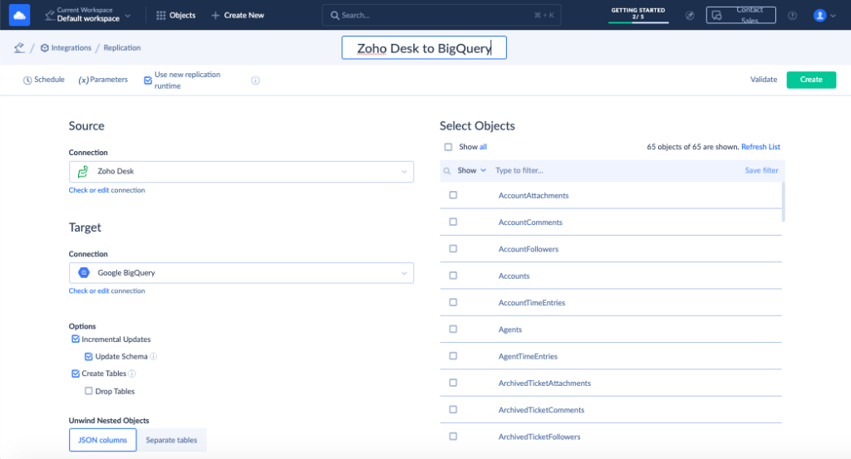
Task: Select the AccountComments checkbox
Action: click(453, 222)
